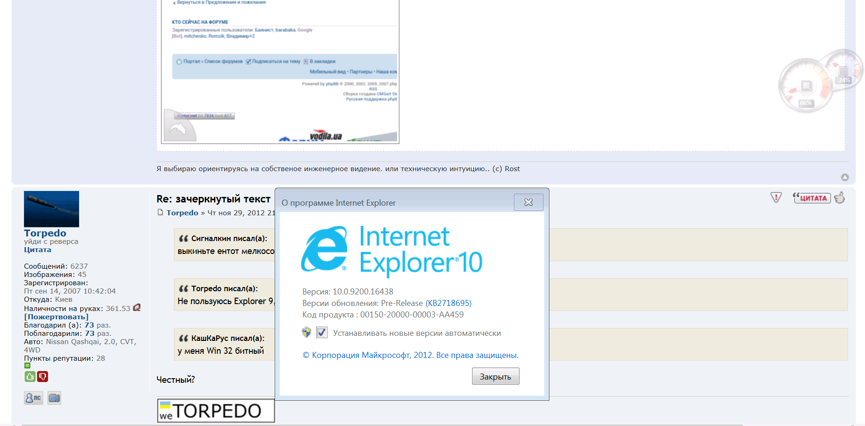Open the attached forum screenshot thumbnail
Screen dimensions: 865x426
[280, 71]
